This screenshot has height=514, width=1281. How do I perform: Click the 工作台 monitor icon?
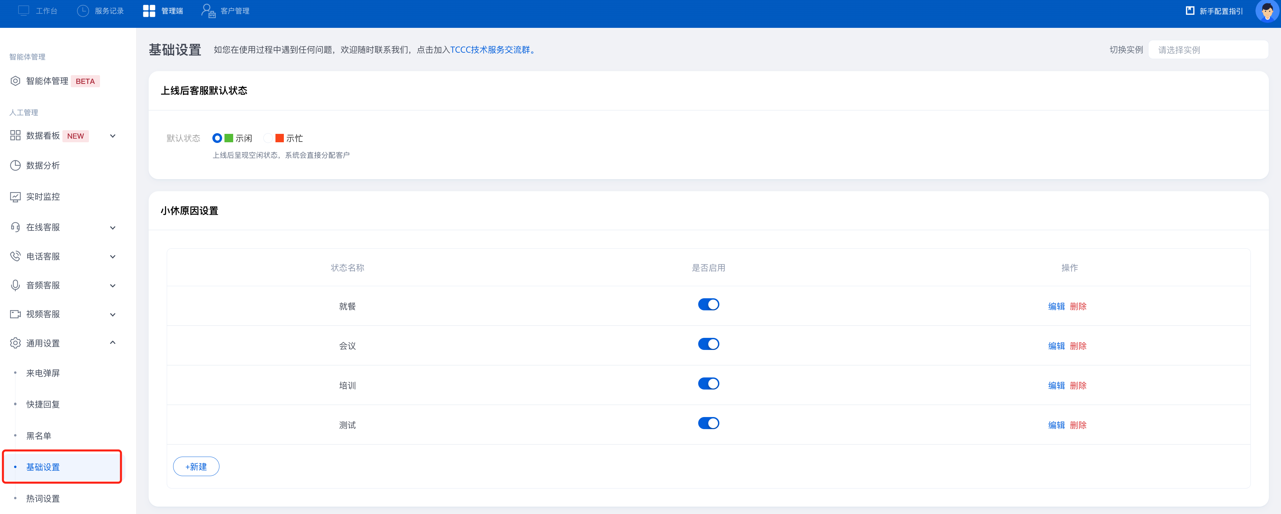23,10
